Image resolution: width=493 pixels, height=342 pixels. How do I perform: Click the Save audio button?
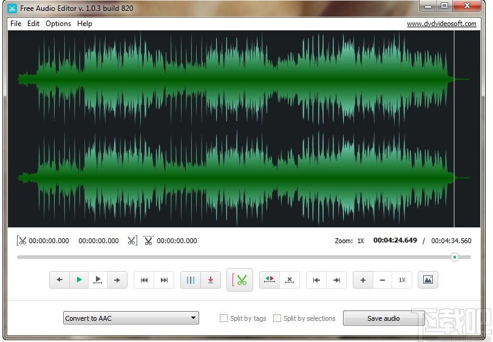[x=384, y=318]
